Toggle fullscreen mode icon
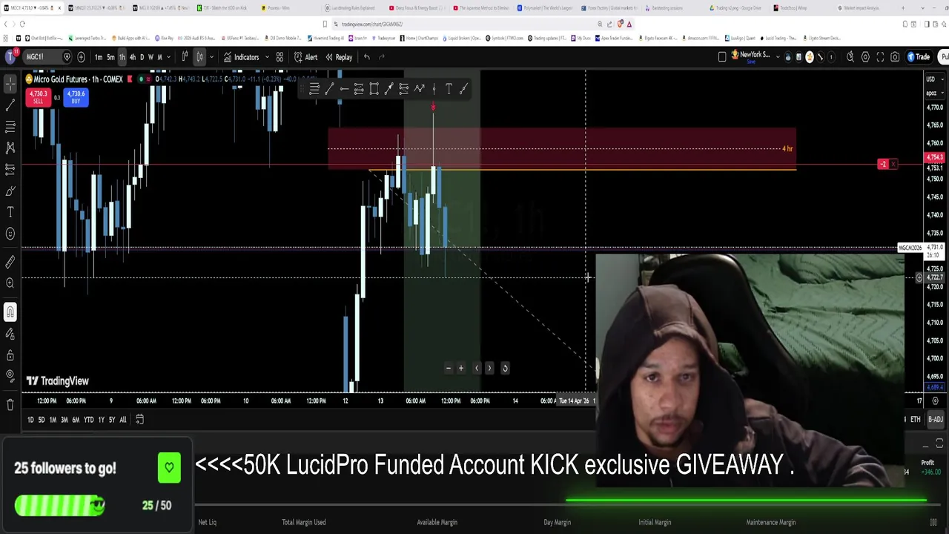This screenshot has height=534, width=949. pyautogui.click(x=880, y=57)
